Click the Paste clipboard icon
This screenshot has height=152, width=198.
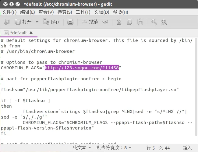[x=140, y=22]
